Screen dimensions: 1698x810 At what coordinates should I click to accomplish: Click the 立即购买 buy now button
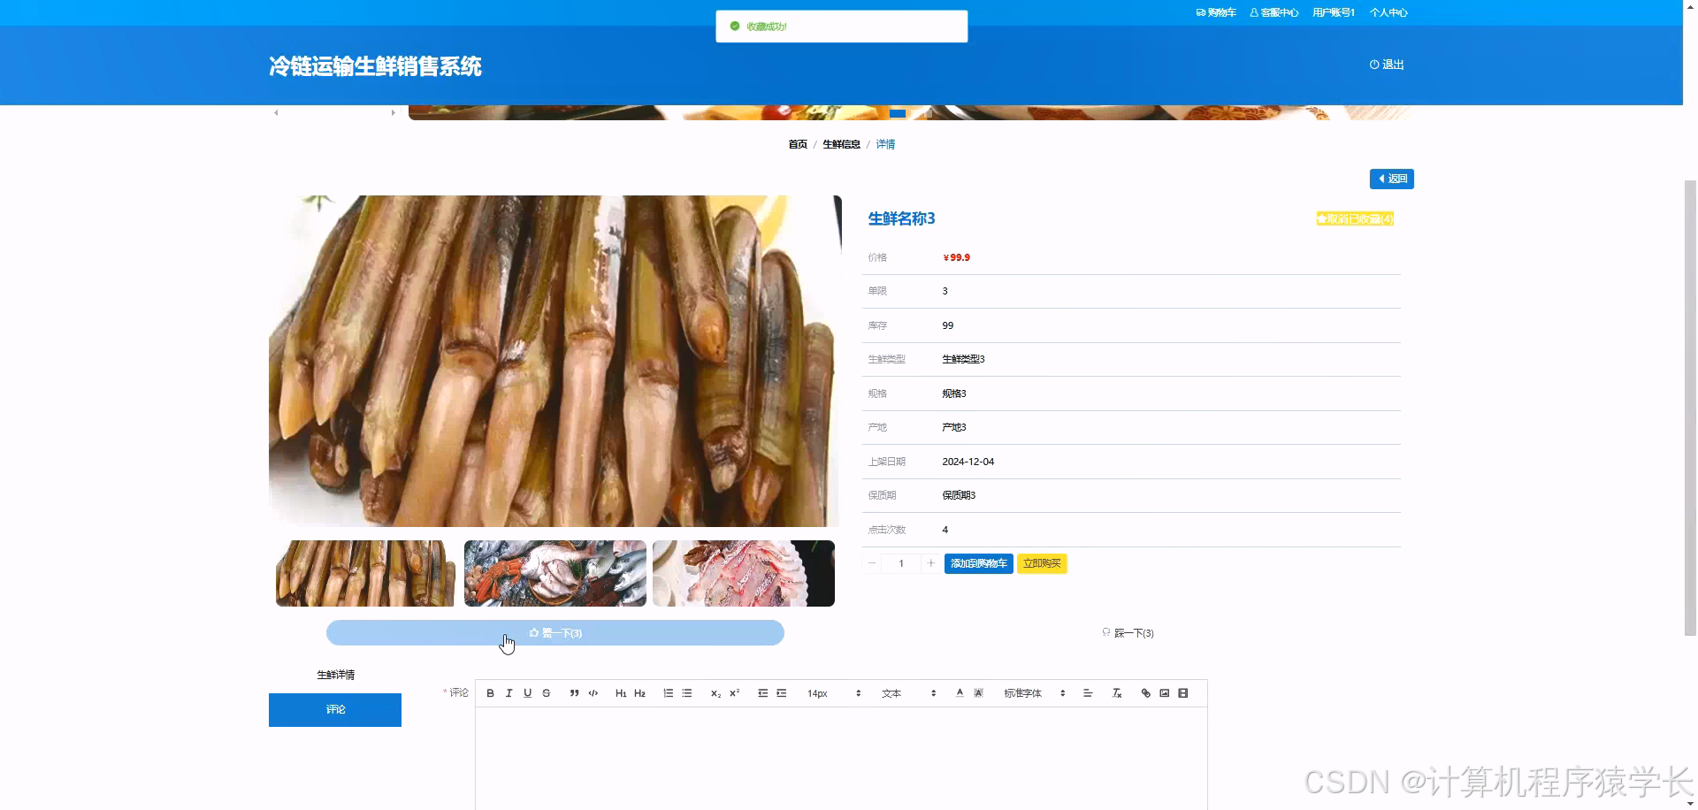click(x=1042, y=563)
